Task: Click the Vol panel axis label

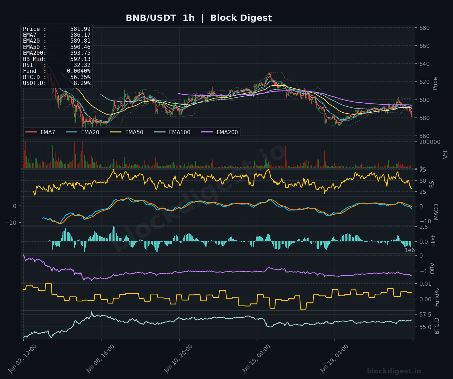Action: coord(446,154)
